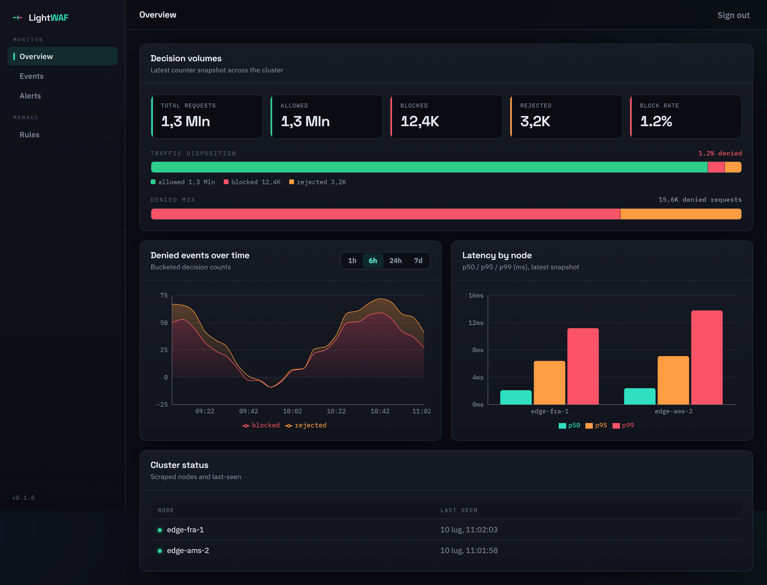Click the v0.1.0 version label
767x585 pixels.
[23, 498]
